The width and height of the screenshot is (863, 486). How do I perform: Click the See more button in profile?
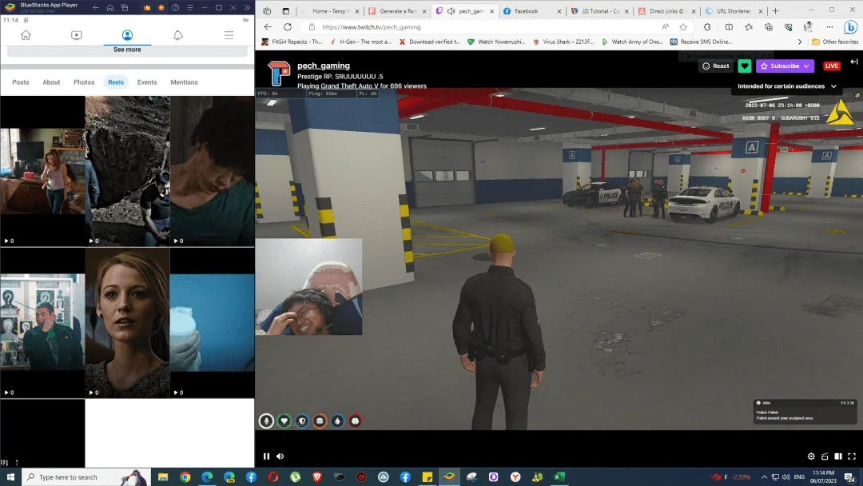click(x=127, y=50)
